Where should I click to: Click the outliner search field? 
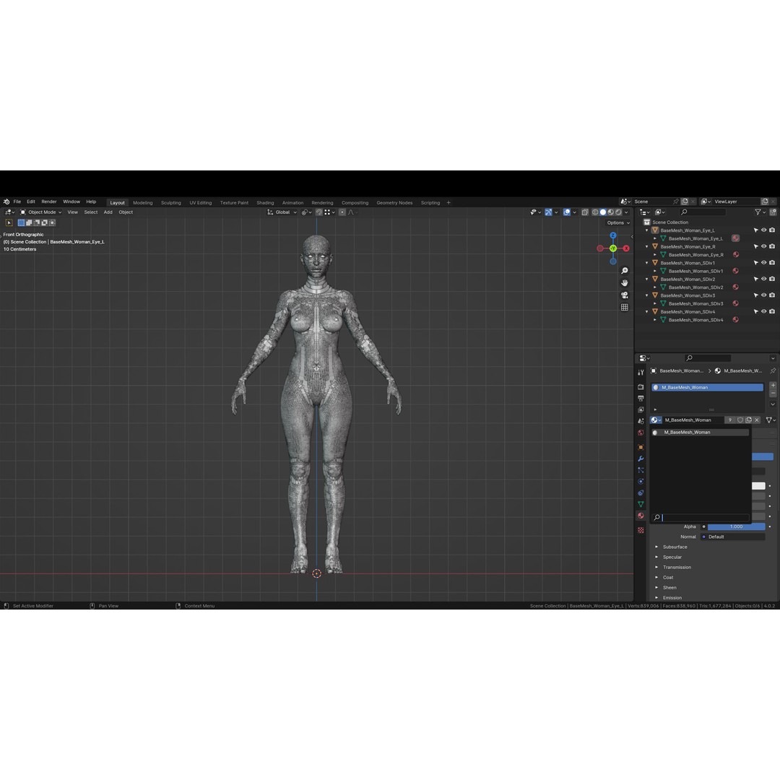point(703,212)
